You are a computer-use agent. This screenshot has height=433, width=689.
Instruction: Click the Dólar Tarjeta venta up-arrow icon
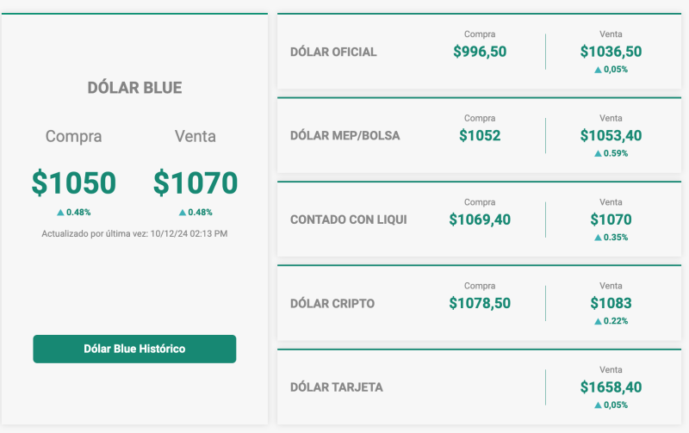pos(598,405)
